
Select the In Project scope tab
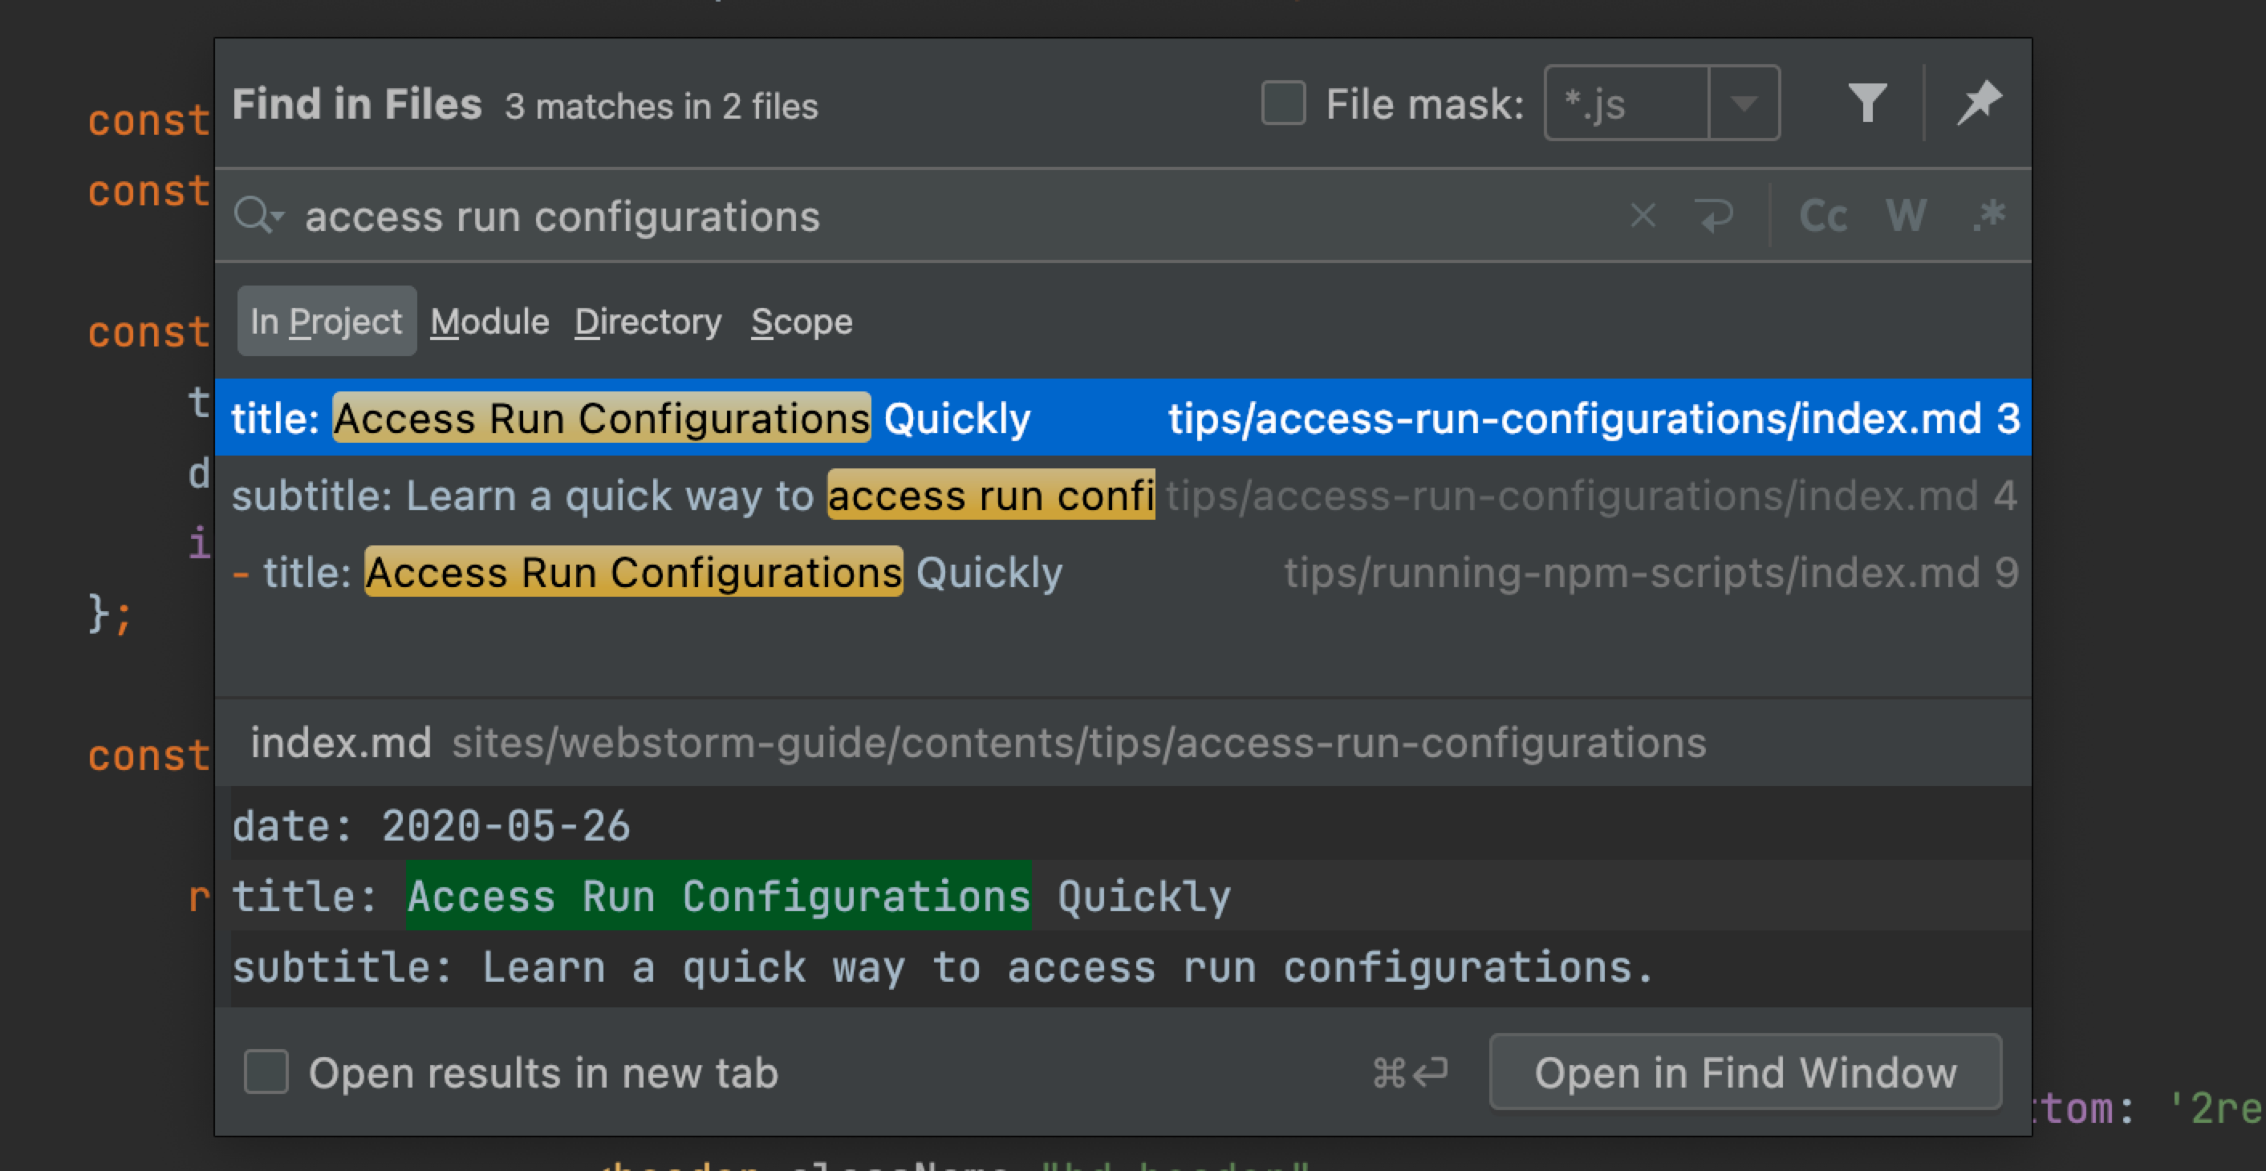tap(327, 321)
